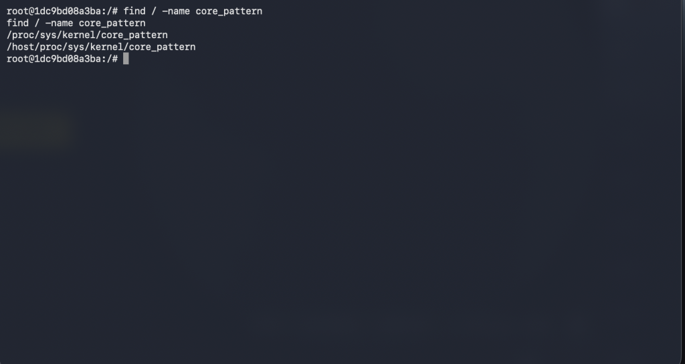Image resolution: width=685 pixels, height=364 pixels.
Task: Click sys in the /proc/sys/kernel line
Action: click(x=48, y=35)
